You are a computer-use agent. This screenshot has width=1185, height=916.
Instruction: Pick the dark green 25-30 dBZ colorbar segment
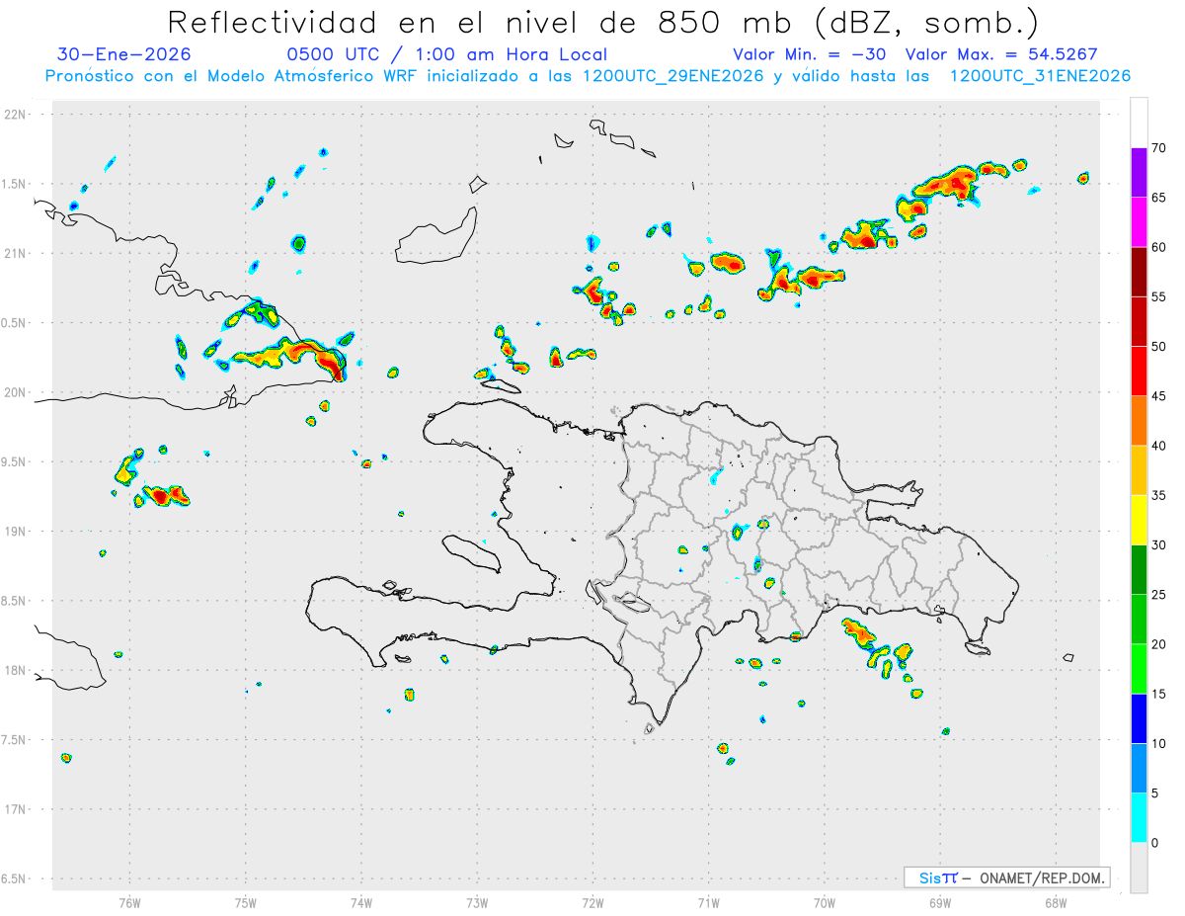(1139, 570)
